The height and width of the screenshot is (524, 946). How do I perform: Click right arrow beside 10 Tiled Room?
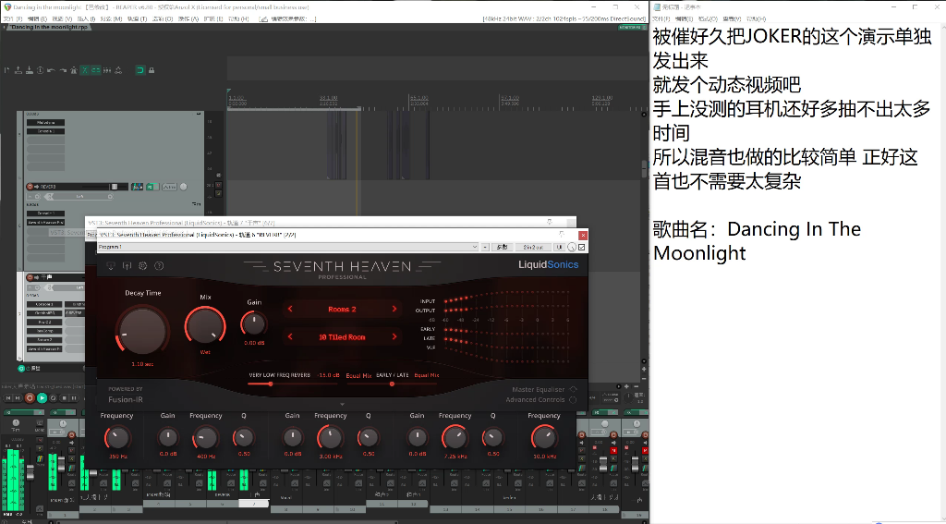point(394,336)
